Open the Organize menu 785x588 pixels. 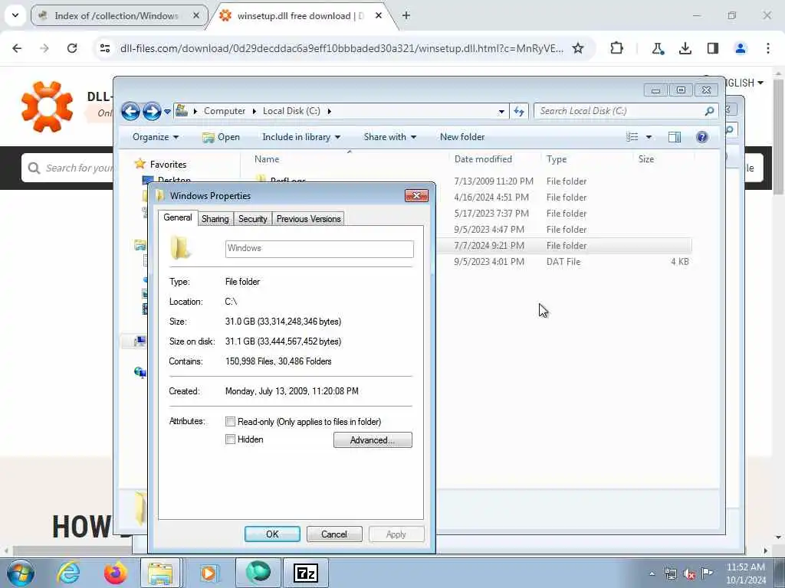155,137
